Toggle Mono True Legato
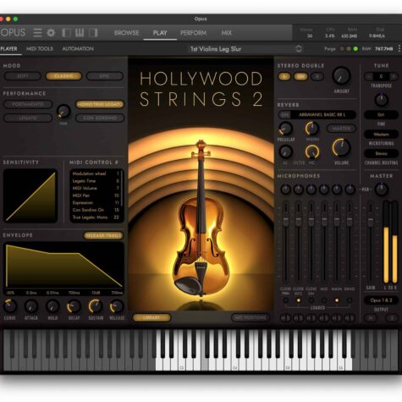The width and height of the screenshot is (402, 402). point(100,104)
